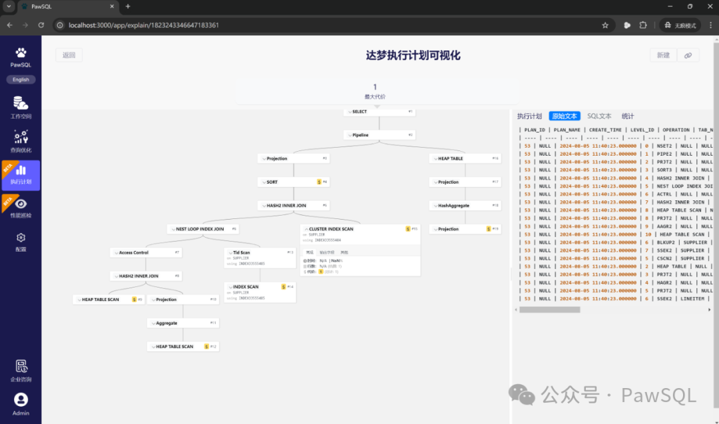Click the Projection #17 node title

point(448,182)
